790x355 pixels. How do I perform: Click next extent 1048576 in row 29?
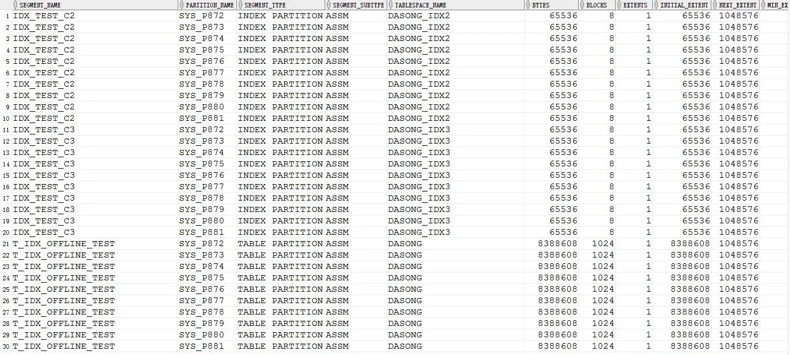click(739, 334)
